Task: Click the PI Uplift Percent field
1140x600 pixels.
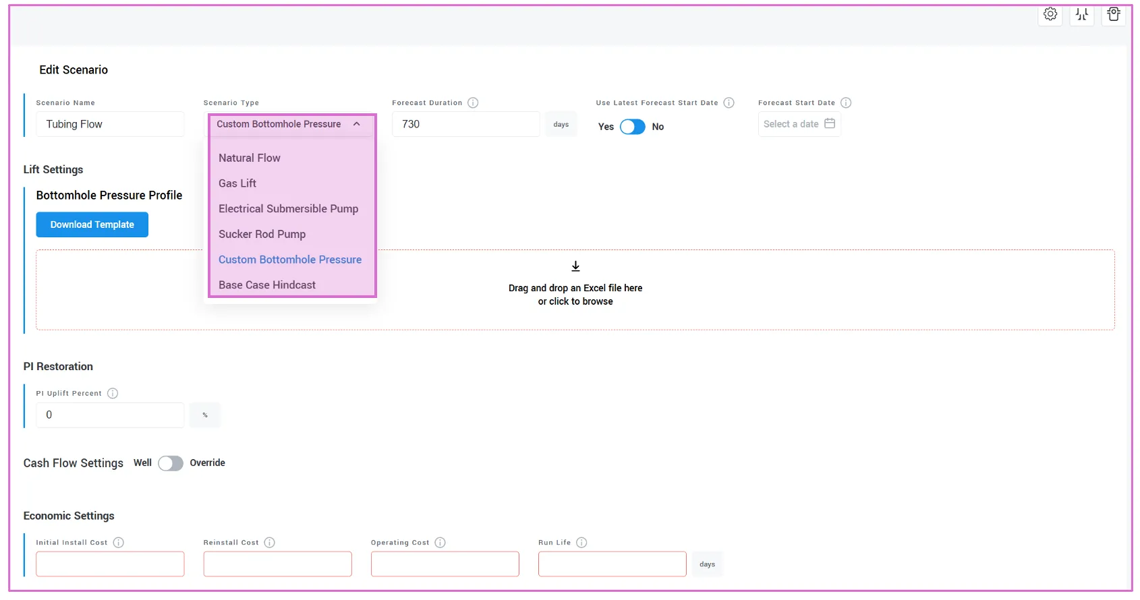Action: (x=110, y=415)
